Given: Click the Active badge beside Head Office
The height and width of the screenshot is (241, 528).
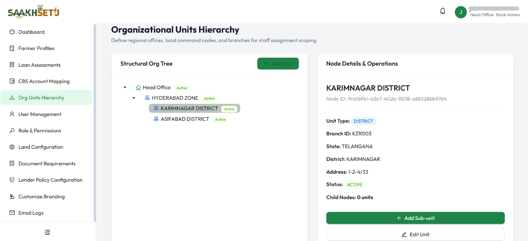Looking at the screenshot, I should click(182, 88).
